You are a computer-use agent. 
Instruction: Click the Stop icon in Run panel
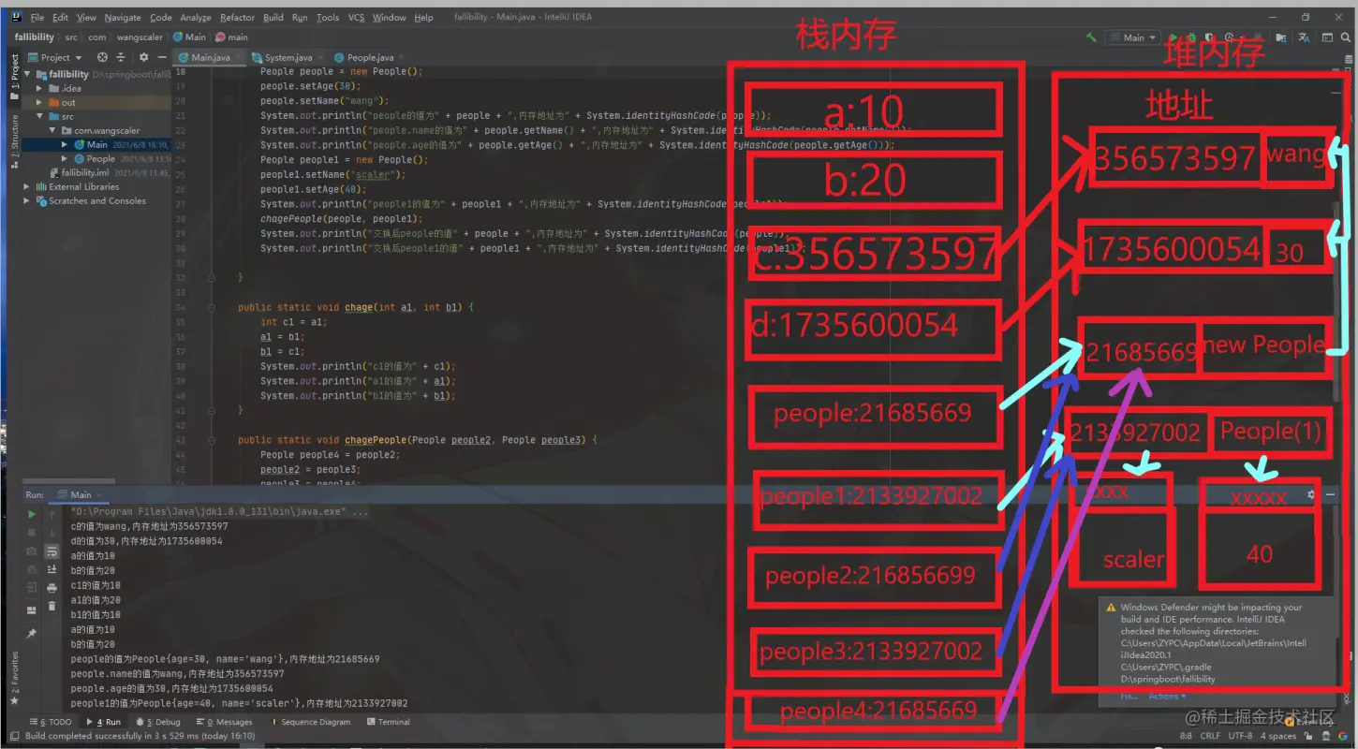tap(32, 533)
